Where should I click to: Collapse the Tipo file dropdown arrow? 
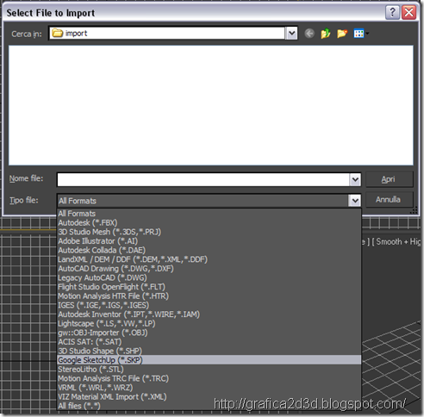(355, 201)
